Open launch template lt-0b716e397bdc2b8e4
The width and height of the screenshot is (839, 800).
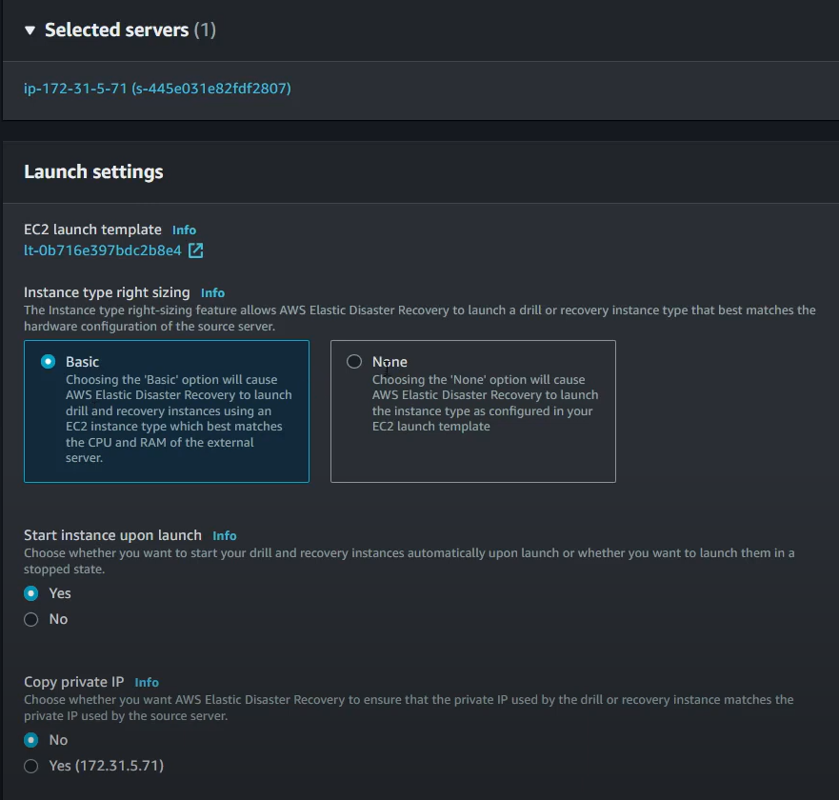[x=103, y=250]
